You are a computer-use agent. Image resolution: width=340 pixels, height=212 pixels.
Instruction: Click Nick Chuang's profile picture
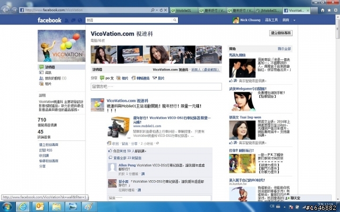pyautogui.click(x=235, y=20)
